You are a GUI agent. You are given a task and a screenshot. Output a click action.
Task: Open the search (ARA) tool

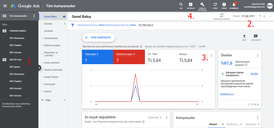click(181, 5)
